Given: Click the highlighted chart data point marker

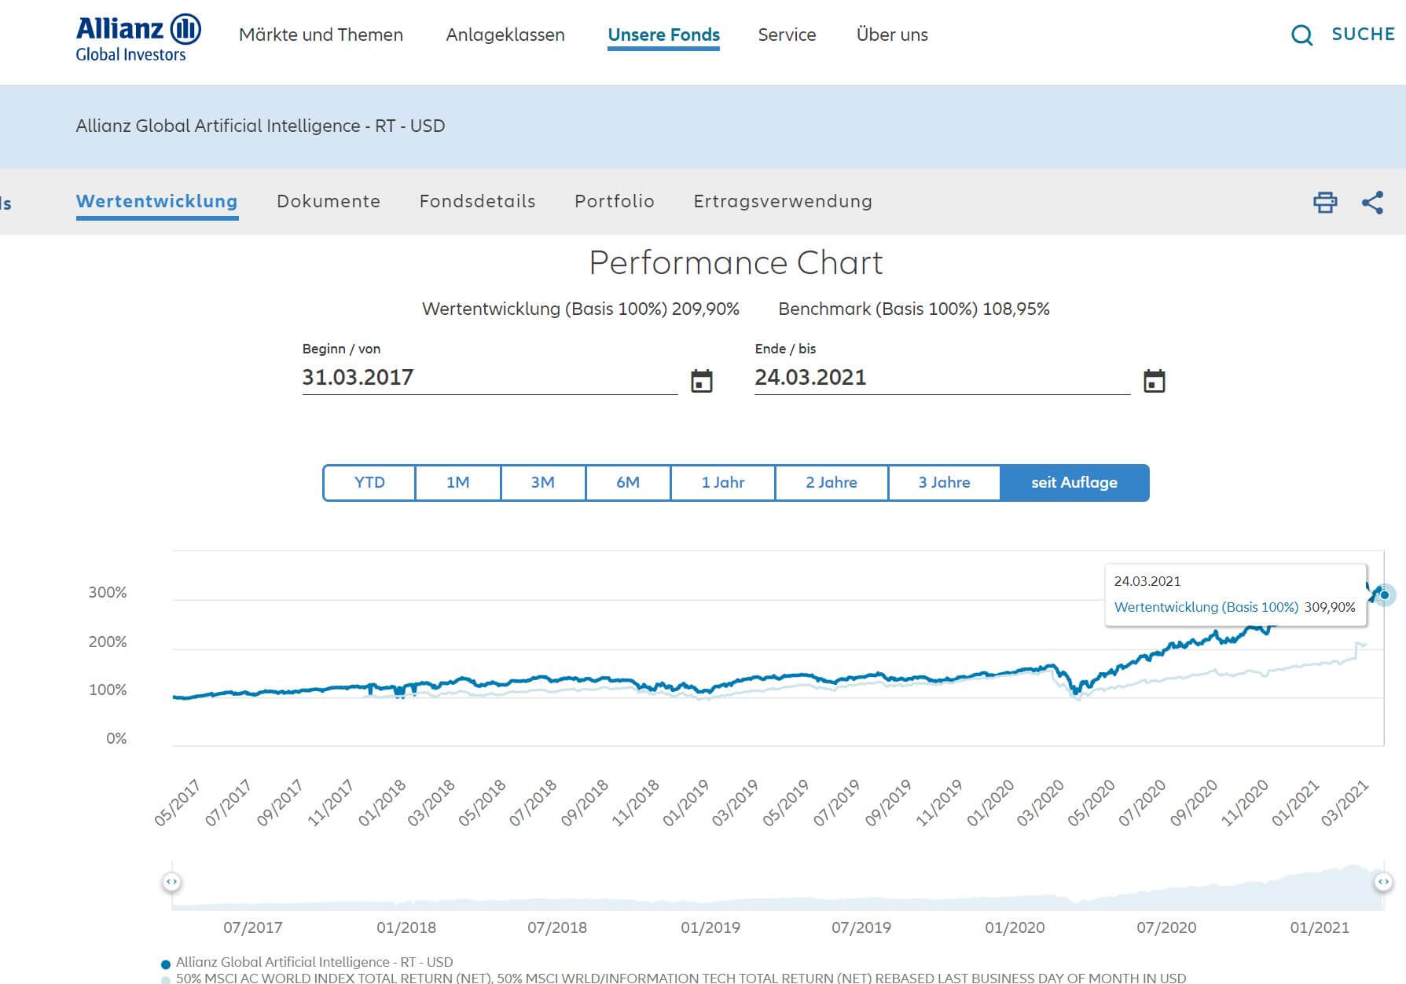Looking at the screenshot, I should [1385, 594].
